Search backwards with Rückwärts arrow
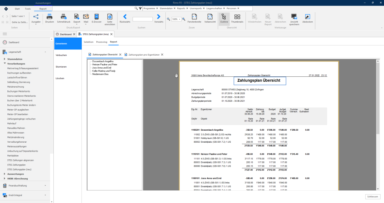Image resolution: width=384 pixels, height=203 pixels. tap(125, 17)
